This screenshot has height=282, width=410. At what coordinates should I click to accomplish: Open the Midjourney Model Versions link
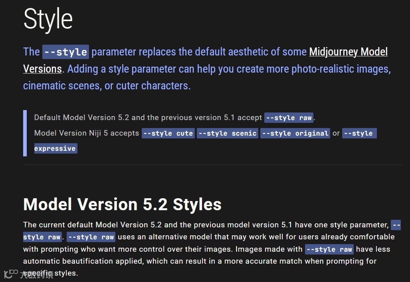(348, 52)
